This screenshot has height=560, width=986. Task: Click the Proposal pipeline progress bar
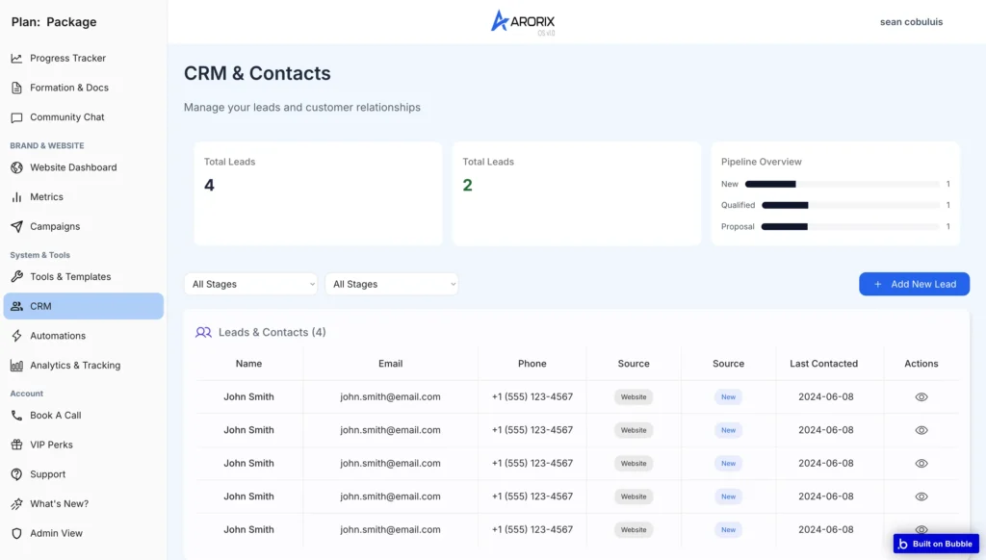click(850, 227)
